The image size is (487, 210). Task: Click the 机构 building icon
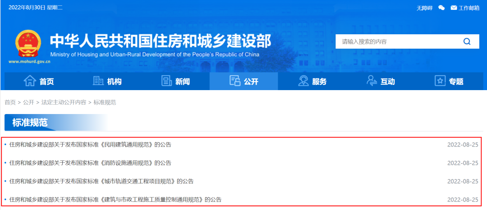[x=98, y=81]
